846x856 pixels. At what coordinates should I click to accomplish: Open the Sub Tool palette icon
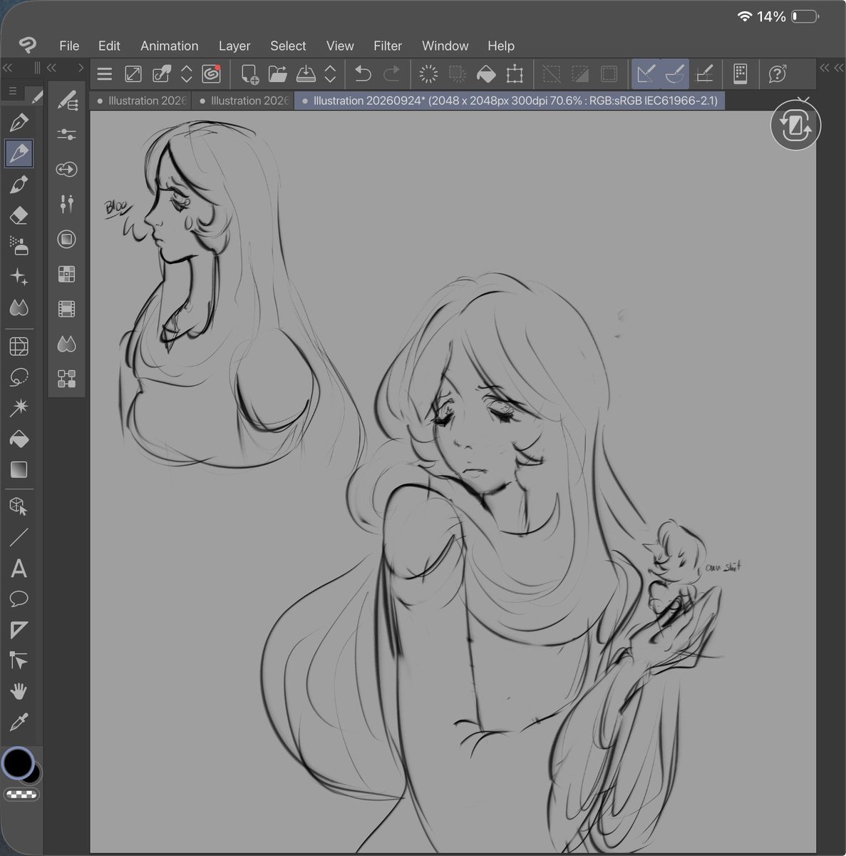[67, 101]
